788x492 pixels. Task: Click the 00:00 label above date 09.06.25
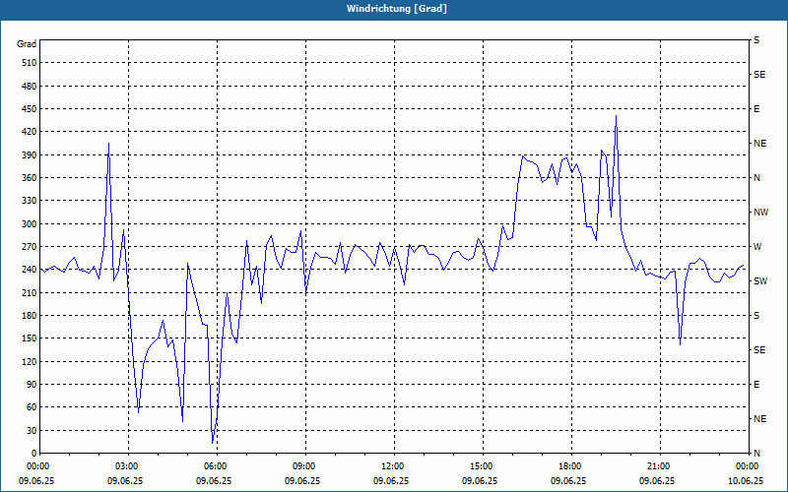click(38, 466)
